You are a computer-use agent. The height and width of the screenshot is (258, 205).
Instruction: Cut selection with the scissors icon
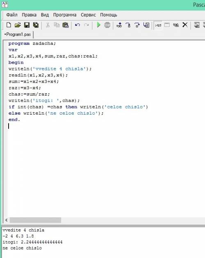[x=48, y=25]
